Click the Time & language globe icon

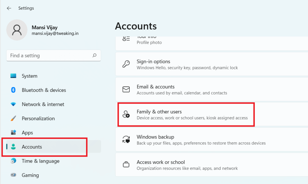[x=13, y=161]
